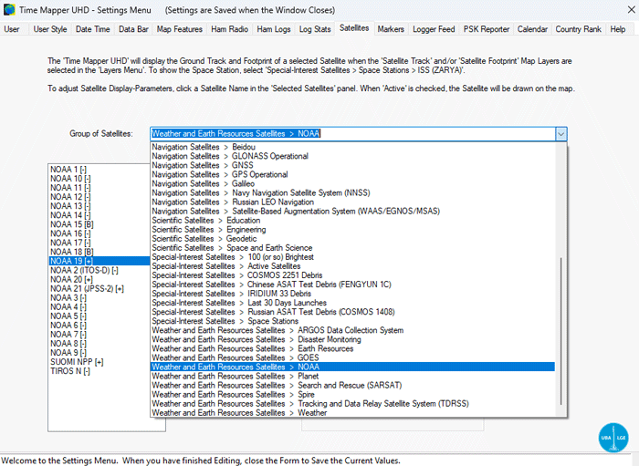Image resolution: width=639 pixels, height=466 pixels.
Task: Open the Country Rank tab
Action: click(x=578, y=29)
